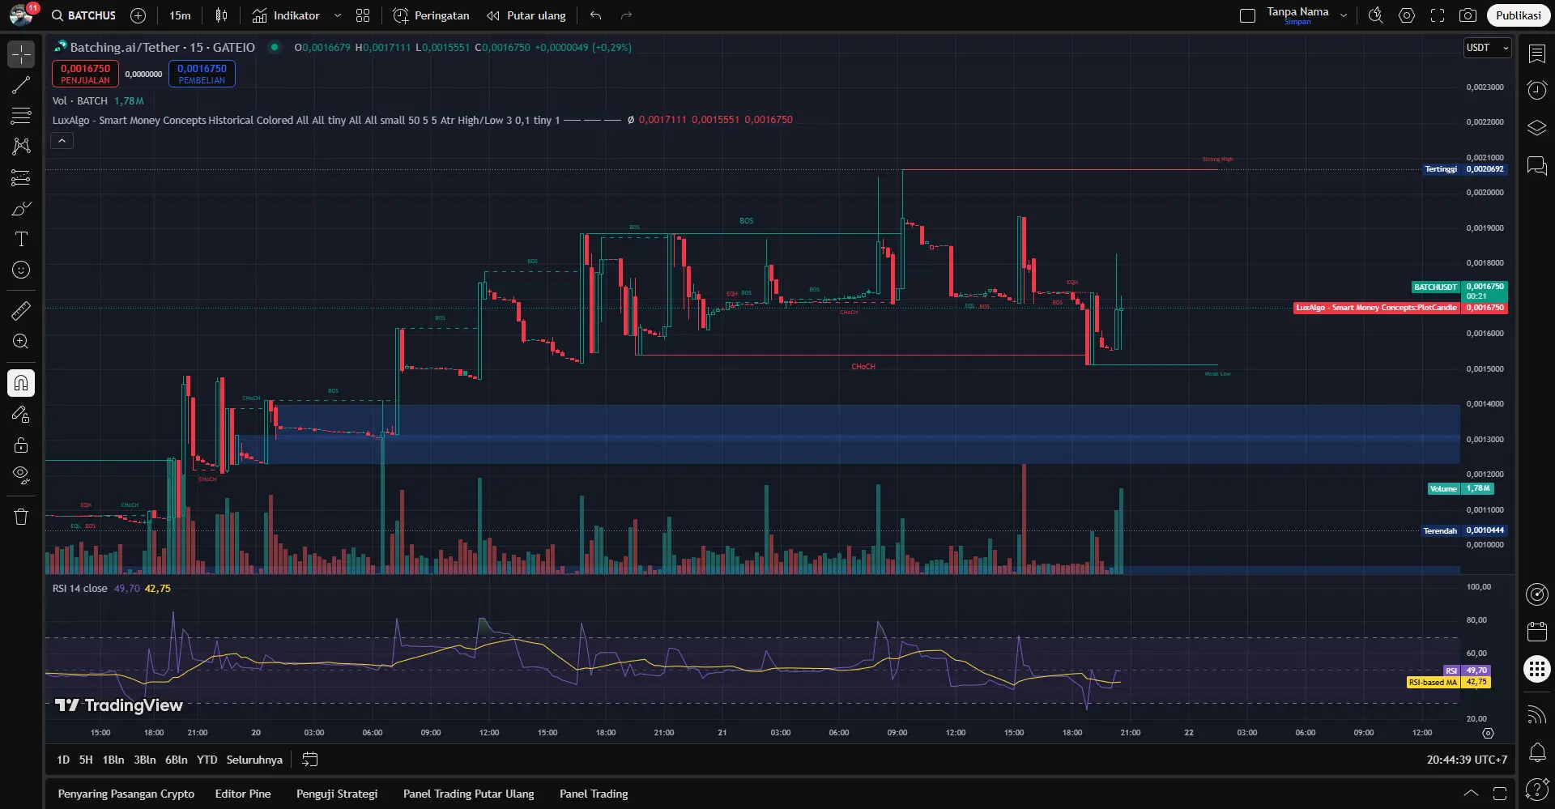Toggle hide all drawings eye icon
The height and width of the screenshot is (809, 1555).
click(x=21, y=475)
